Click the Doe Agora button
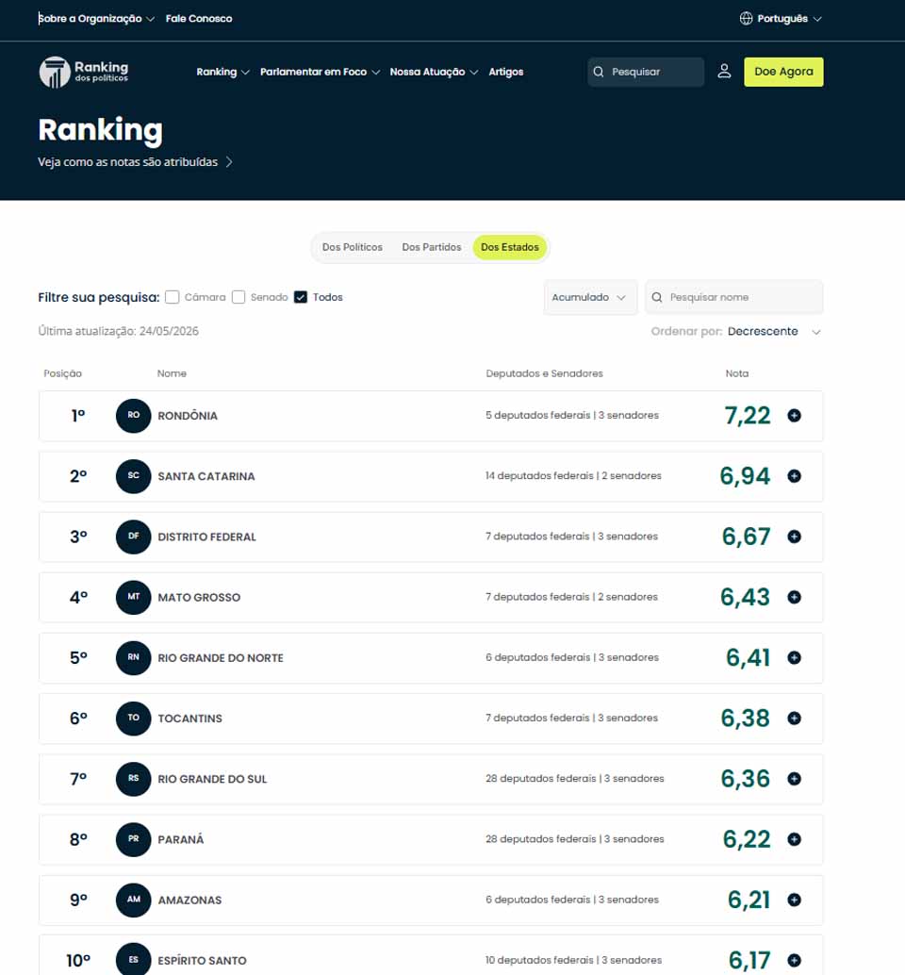This screenshot has width=905, height=975. point(783,72)
